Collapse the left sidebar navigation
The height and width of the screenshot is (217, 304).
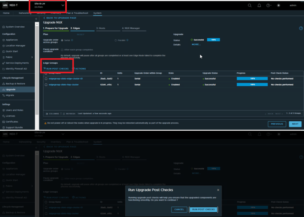pos(36,19)
